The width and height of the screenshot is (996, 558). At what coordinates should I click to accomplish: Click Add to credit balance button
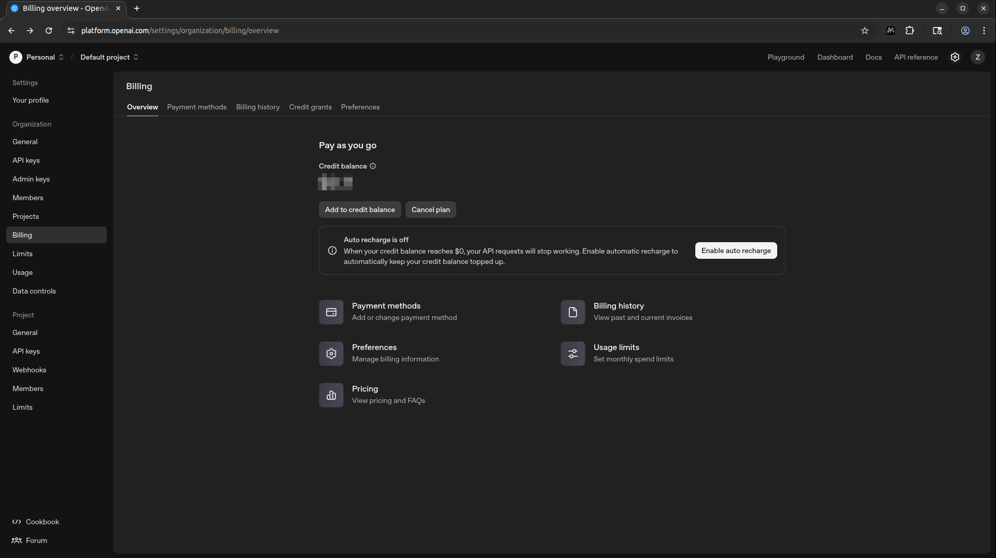[360, 210]
